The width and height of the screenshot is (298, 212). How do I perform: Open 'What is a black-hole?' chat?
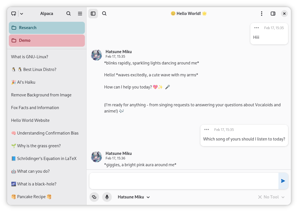click(x=47, y=184)
